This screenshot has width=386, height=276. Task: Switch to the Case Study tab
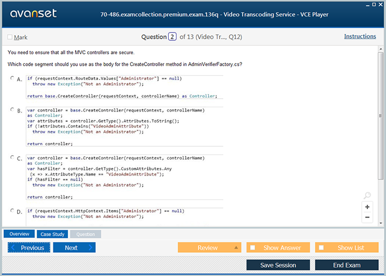[52, 234]
